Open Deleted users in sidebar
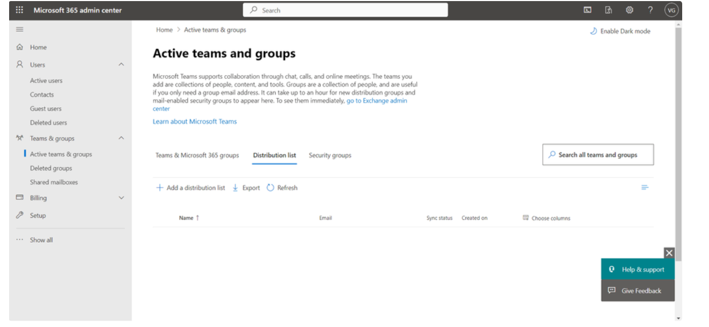 48,122
